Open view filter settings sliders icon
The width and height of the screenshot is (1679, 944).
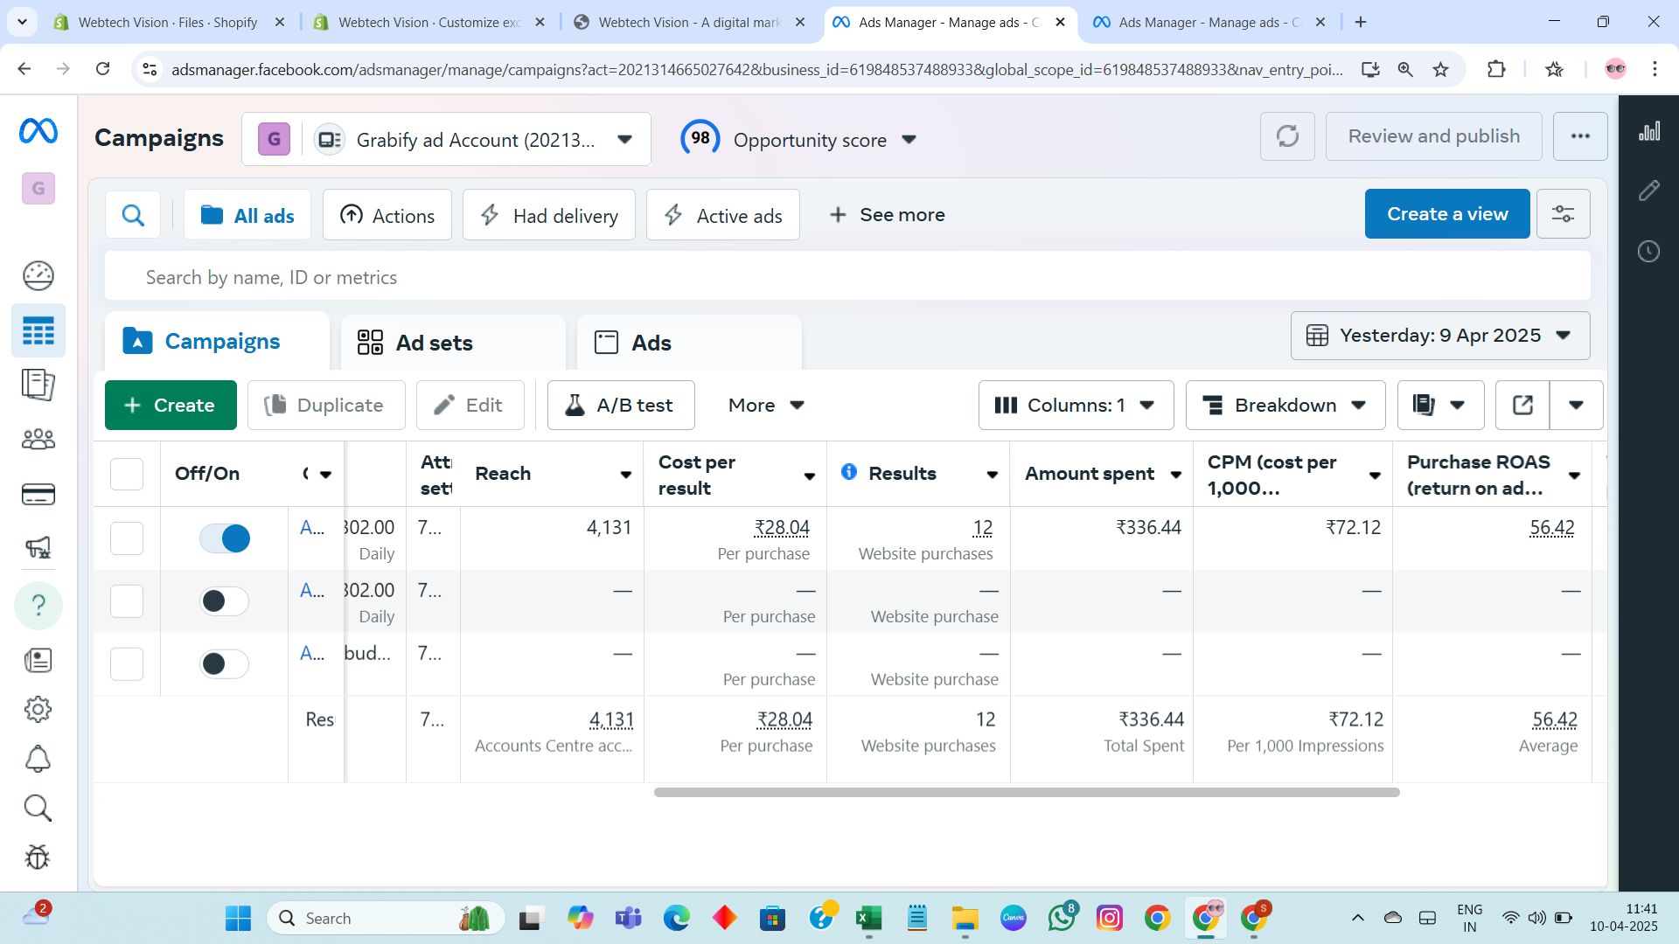(1563, 214)
